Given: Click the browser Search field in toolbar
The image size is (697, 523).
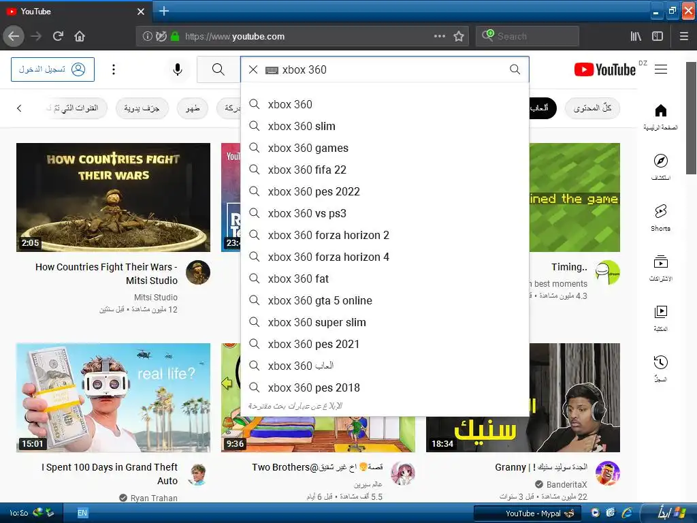Looking at the screenshot, I should click(x=528, y=36).
